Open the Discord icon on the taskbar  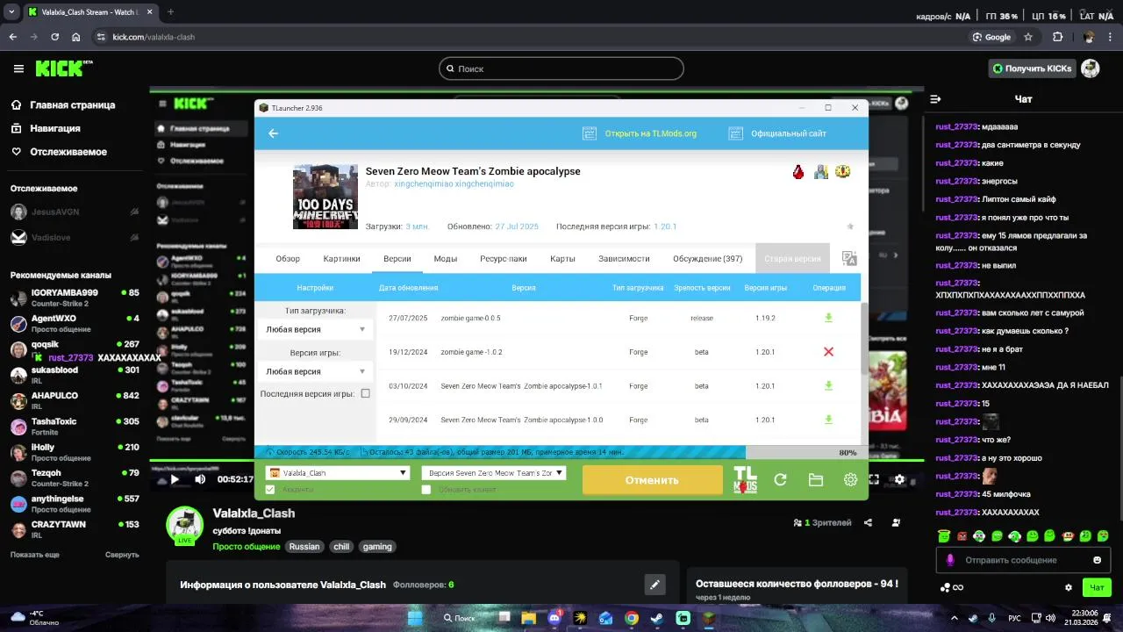pyautogui.click(x=554, y=618)
